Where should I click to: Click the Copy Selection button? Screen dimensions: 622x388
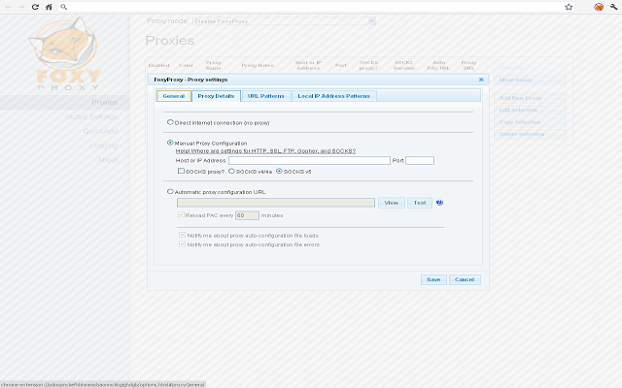tap(530, 122)
